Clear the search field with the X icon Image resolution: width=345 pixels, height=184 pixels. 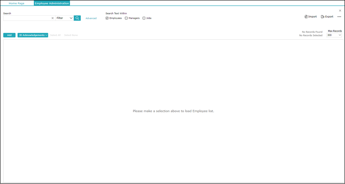pyautogui.click(x=53, y=18)
